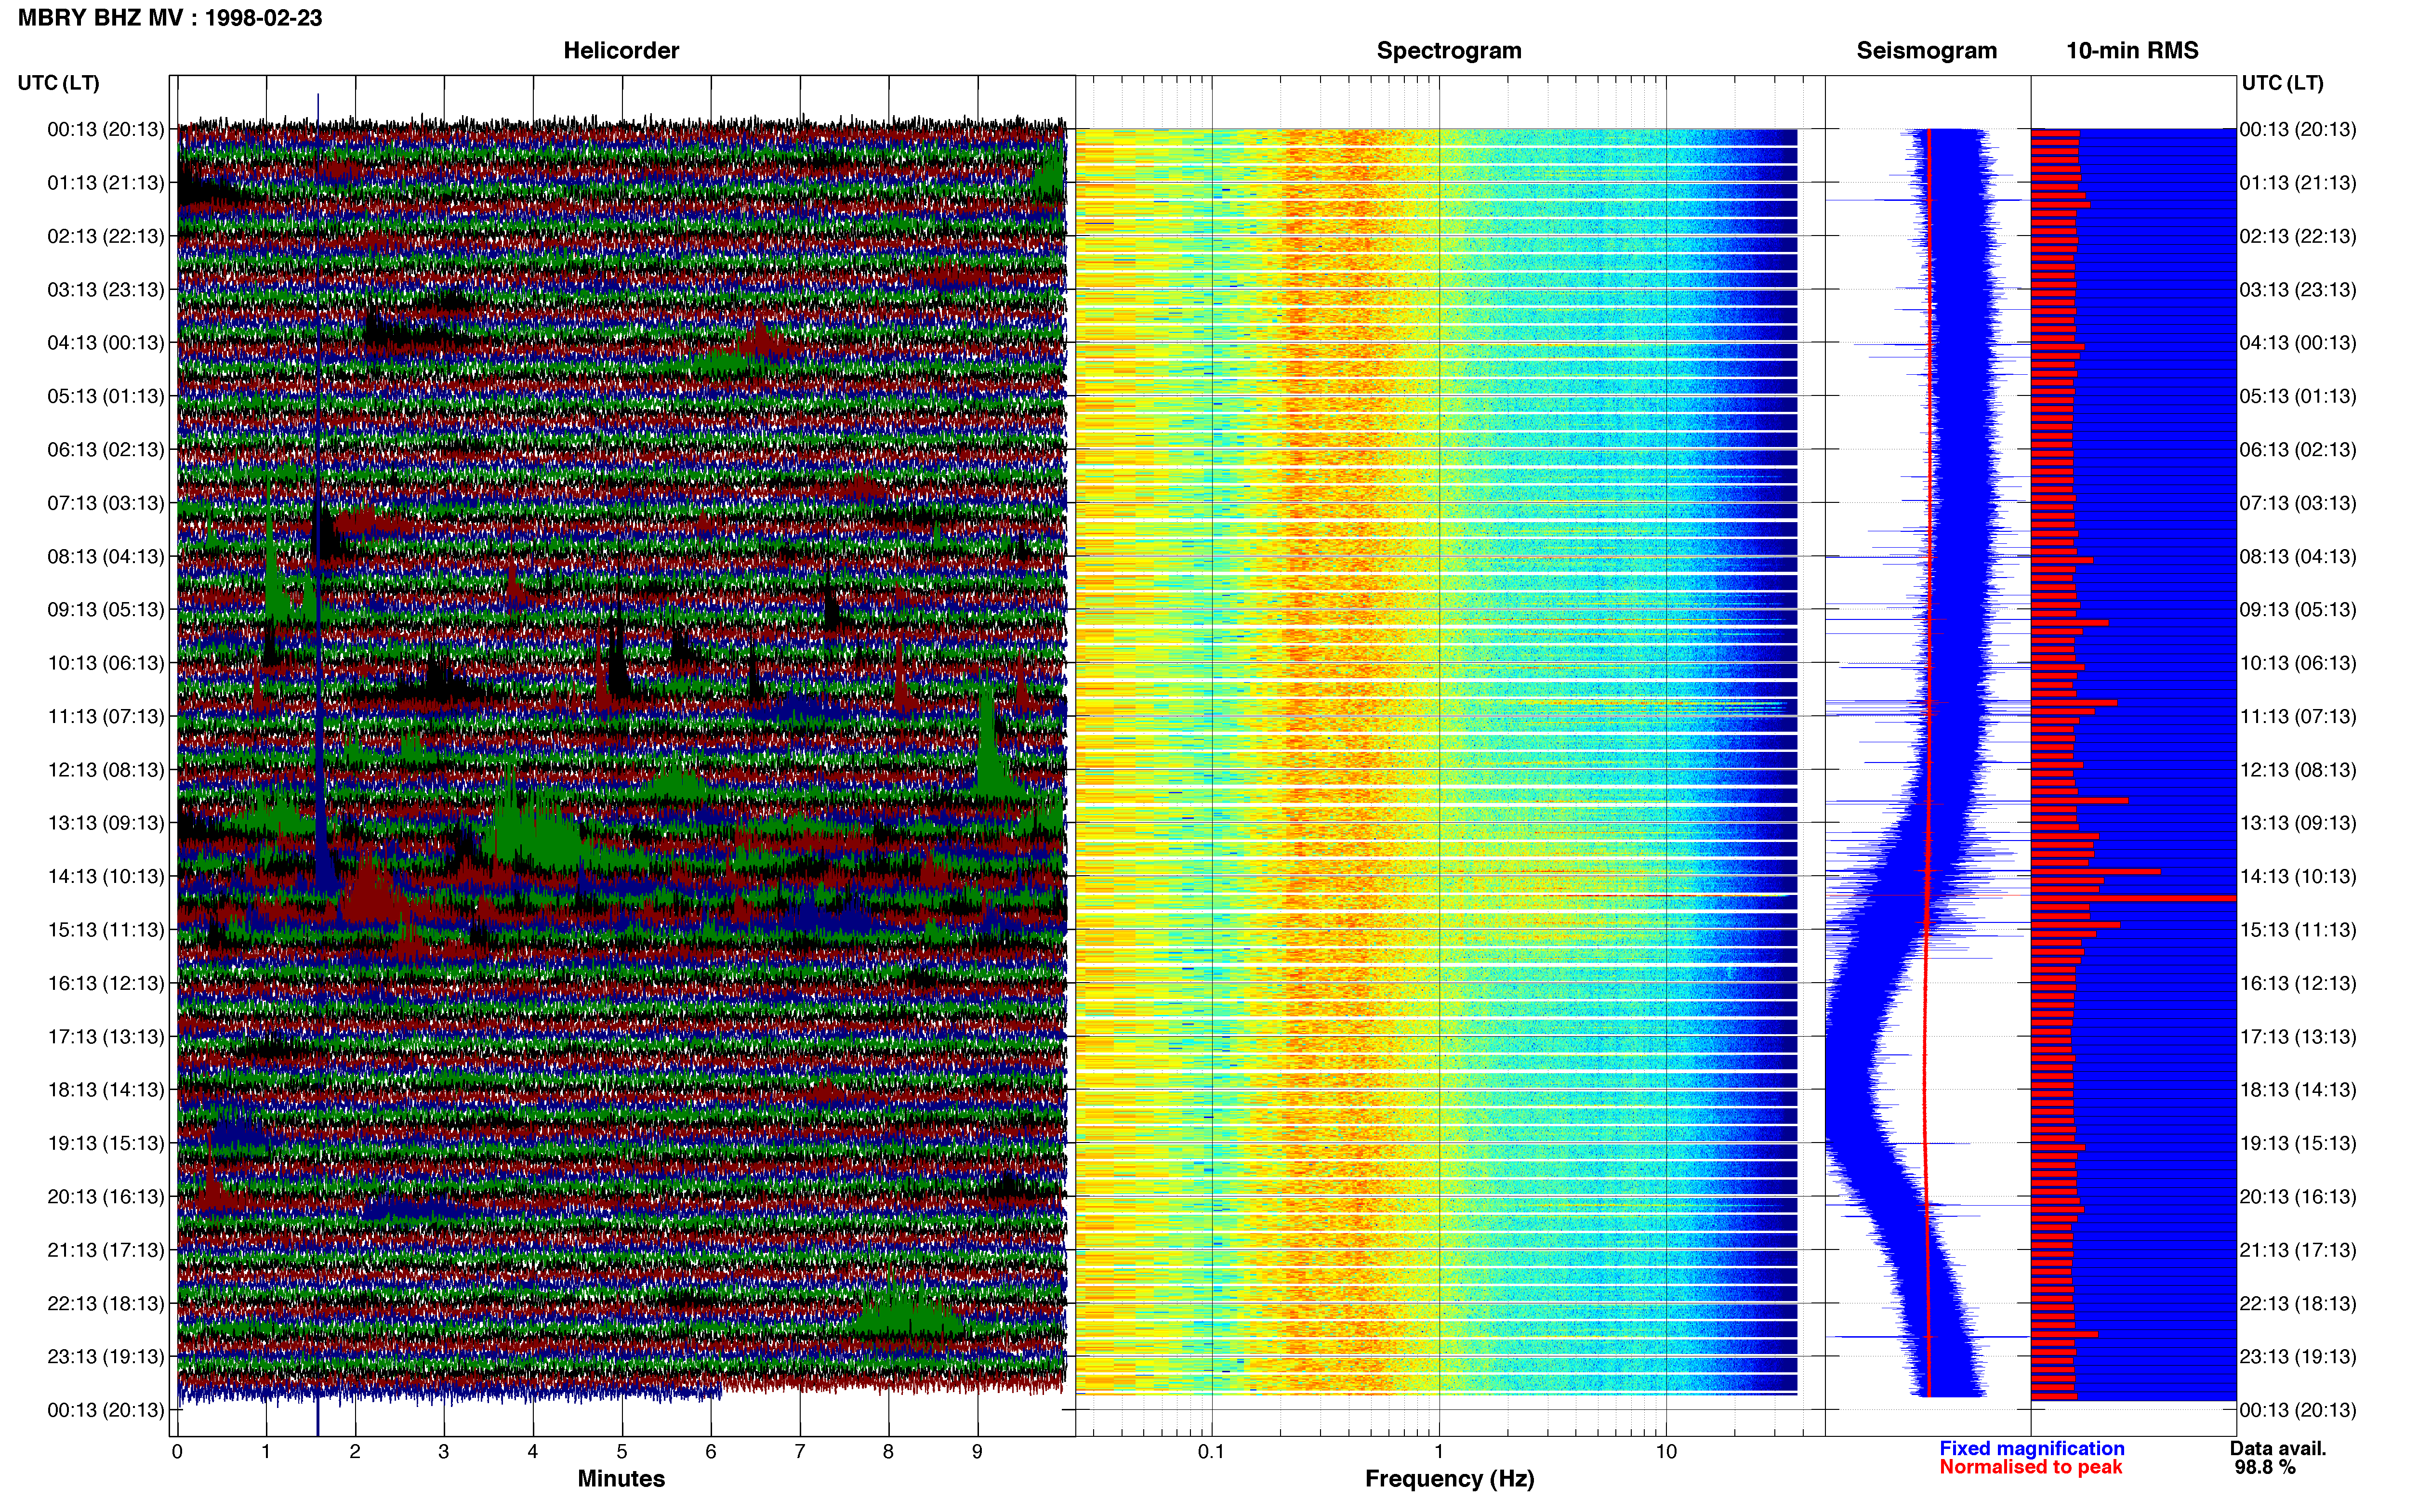Click RMS-side time label '03:13 (23:13)'
2418x1512 pixels.
(x=2298, y=290)
